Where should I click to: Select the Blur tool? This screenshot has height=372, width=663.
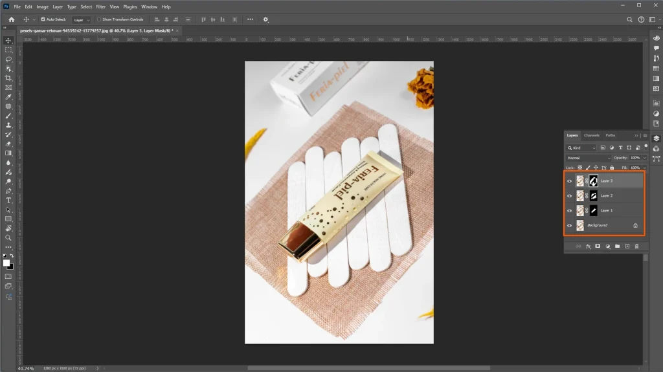(x=8, y=163)
